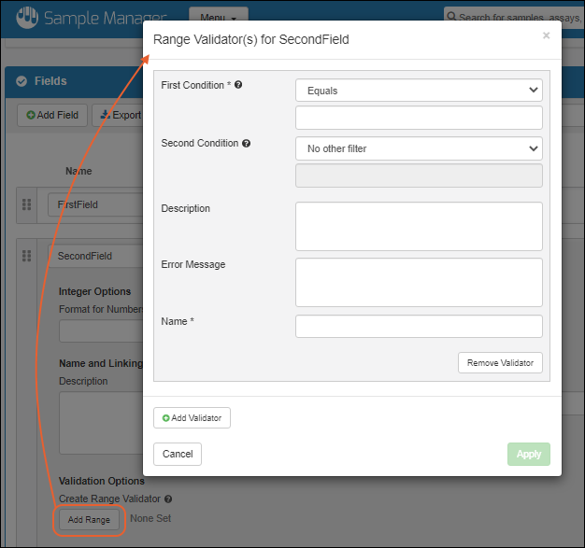Click the Apply button
Screen dimensions: 585x548
528,454
